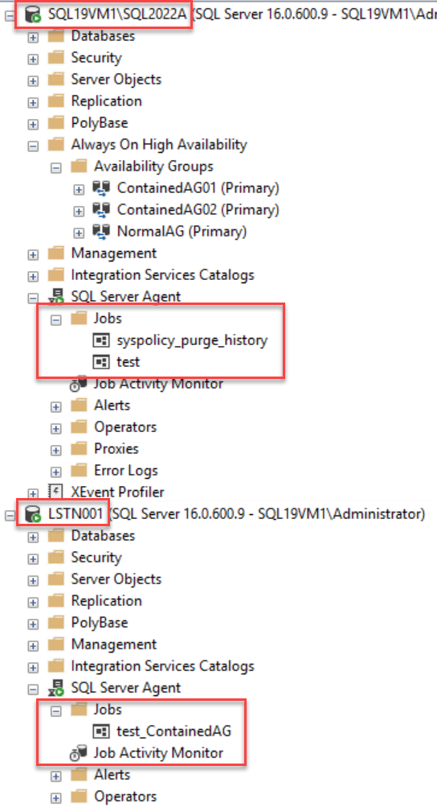437x807 pixels.
Task: Select PolyBase under the LSTN001 server
Action: [100, 623]
